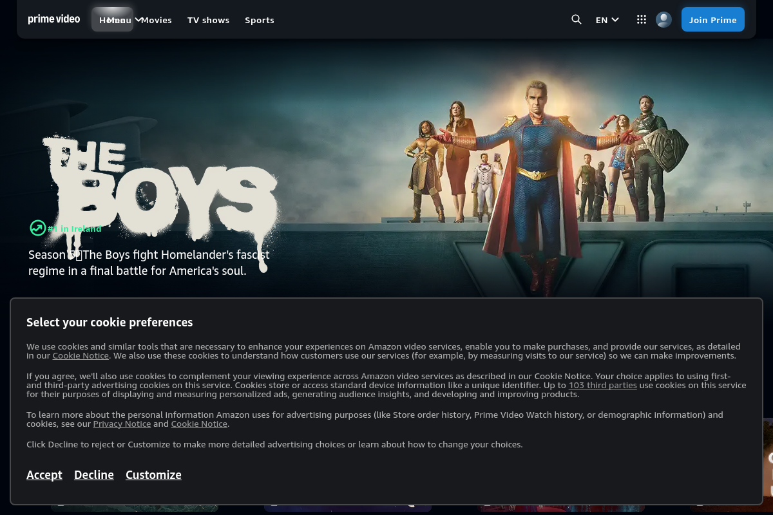The image size is (773, 515).
Task: Go to the Movies tab
Action: coord(157,20)
